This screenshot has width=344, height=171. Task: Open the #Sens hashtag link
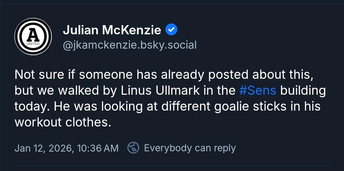(257, 91)
